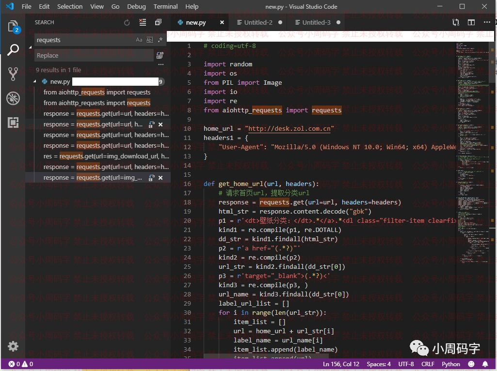Open the Source Control view
497x371 pixels.
(13, 74)
